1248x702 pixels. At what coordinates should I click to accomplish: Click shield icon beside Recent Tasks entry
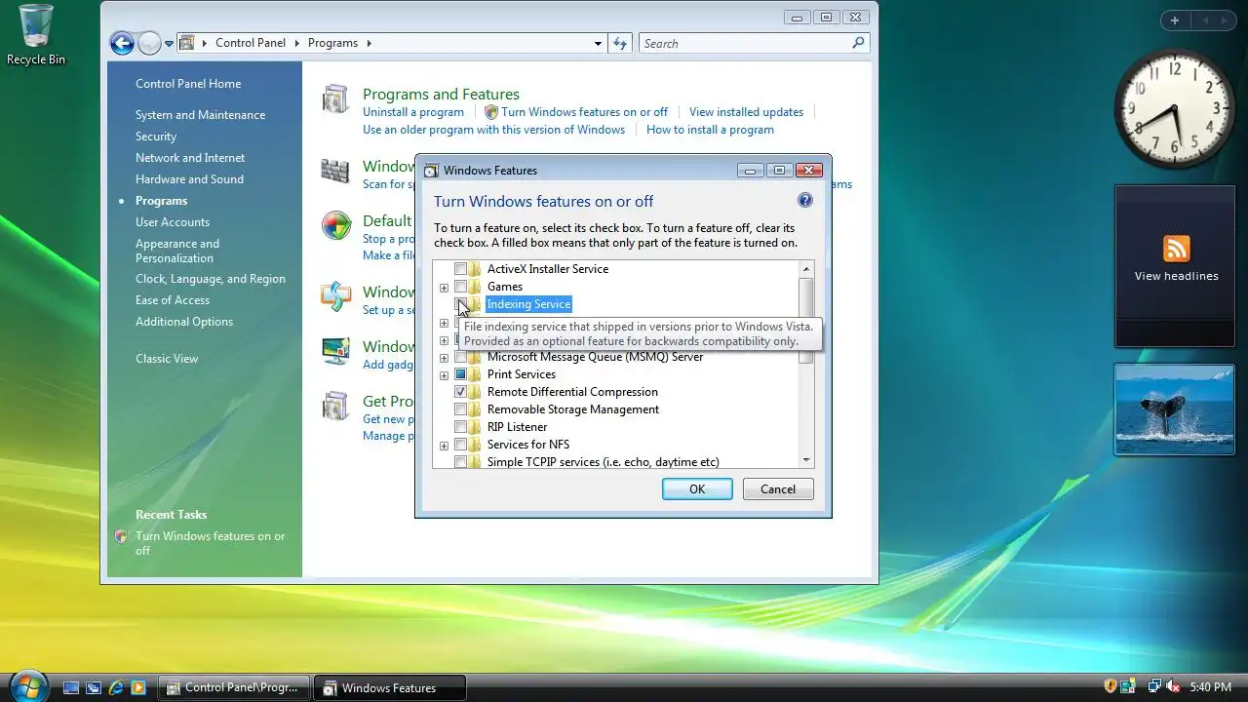tap(121, 536)
